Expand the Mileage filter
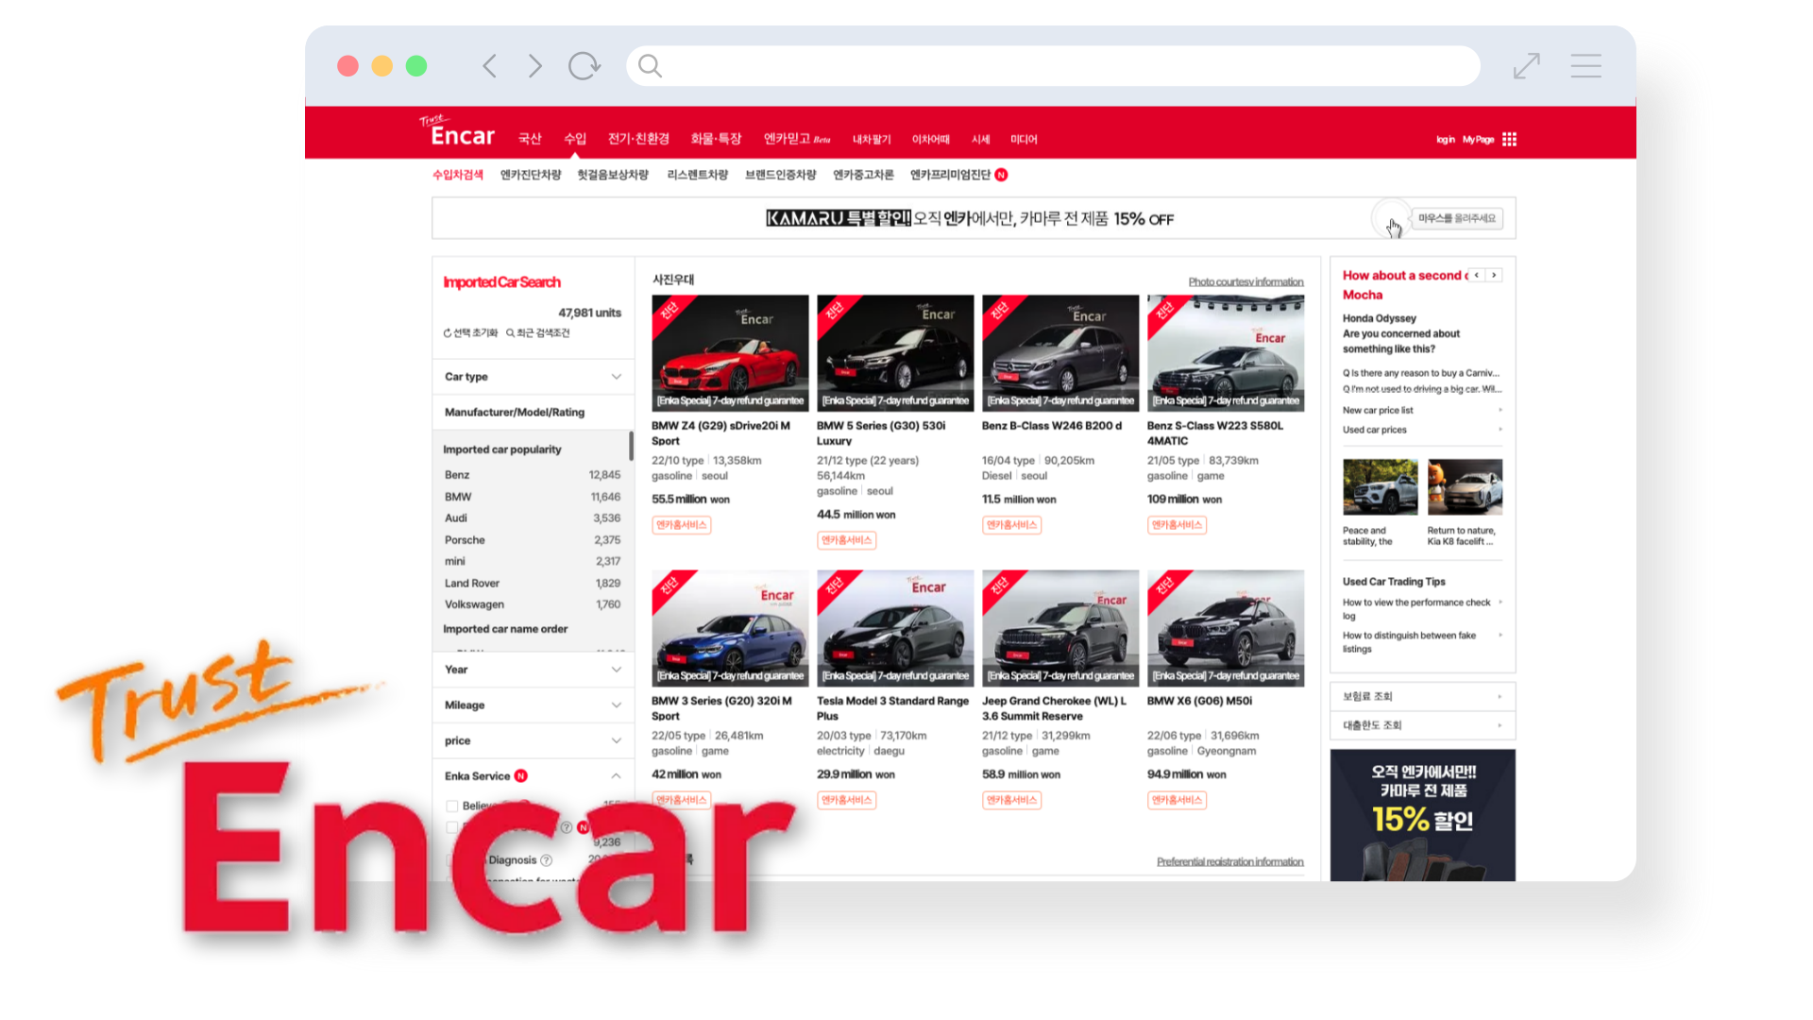 533,705
